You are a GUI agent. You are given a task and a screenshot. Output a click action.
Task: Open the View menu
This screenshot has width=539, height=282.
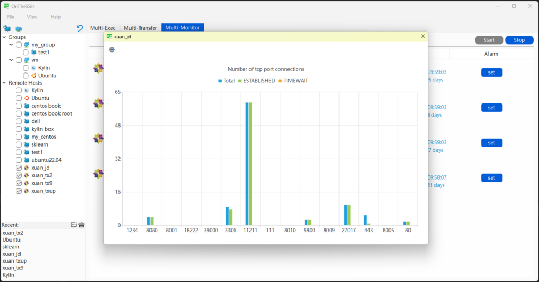(32, 17)
